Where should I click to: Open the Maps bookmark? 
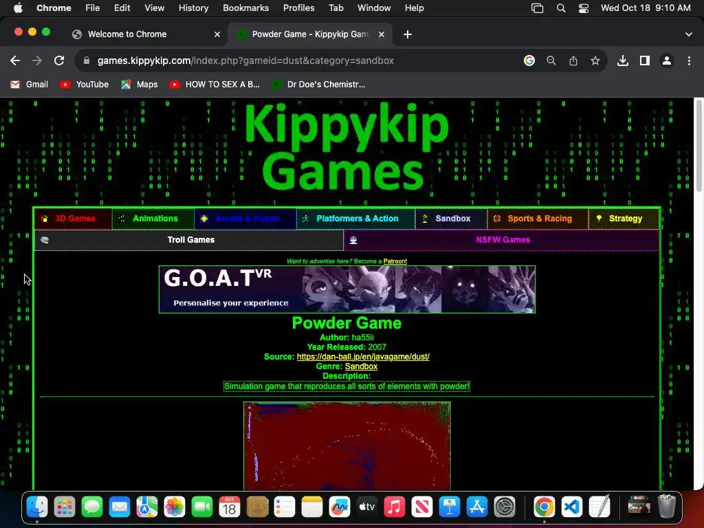tap(140, 85)
